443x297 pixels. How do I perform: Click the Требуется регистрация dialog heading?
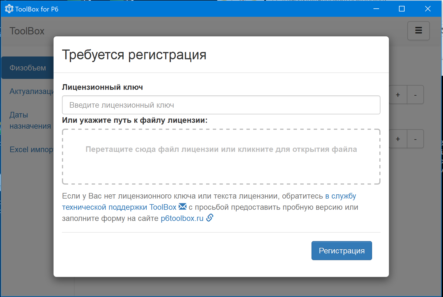pos(134,55)
